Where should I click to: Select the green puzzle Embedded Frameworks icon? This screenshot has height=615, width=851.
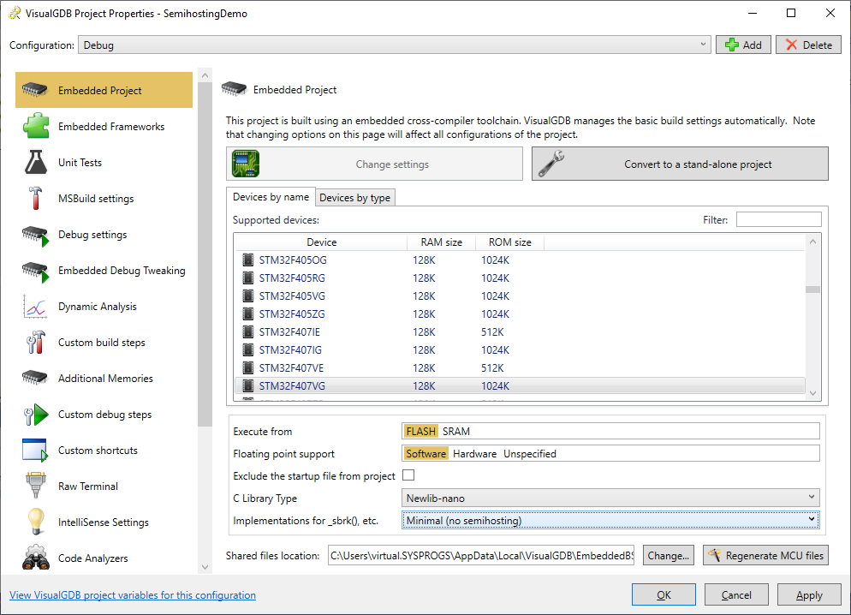[36, 126]
